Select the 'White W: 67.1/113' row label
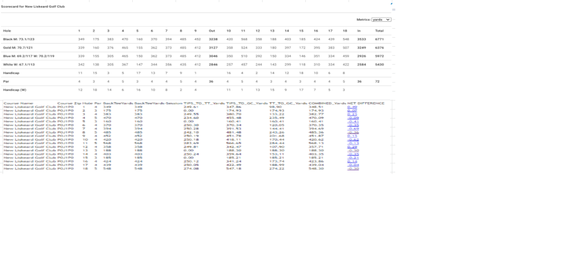The image size is (573, 254). 19,65
